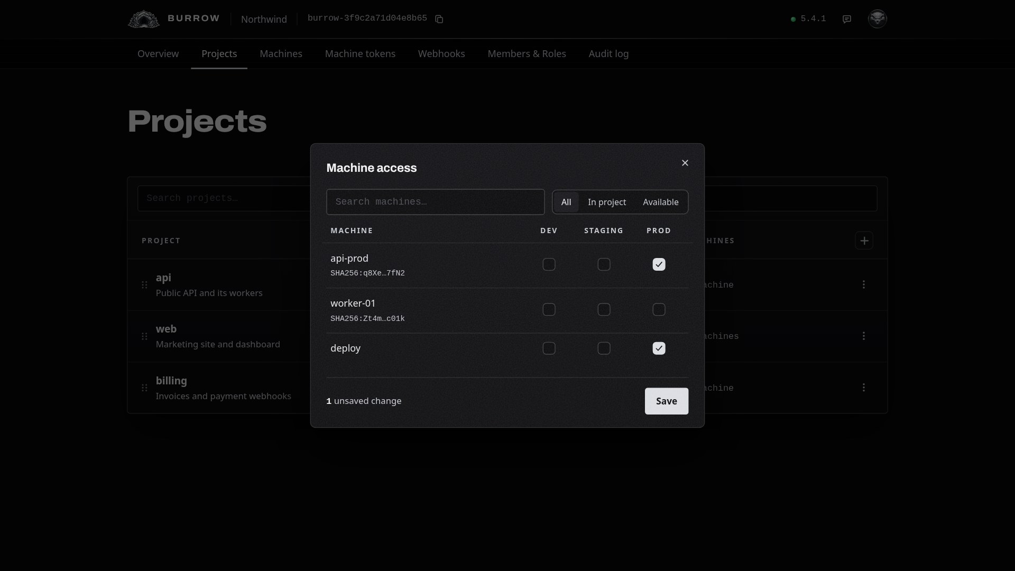
Task: Uncheck Prod access for api-prod
Action: pyautogui.click(x=659, y=264)
